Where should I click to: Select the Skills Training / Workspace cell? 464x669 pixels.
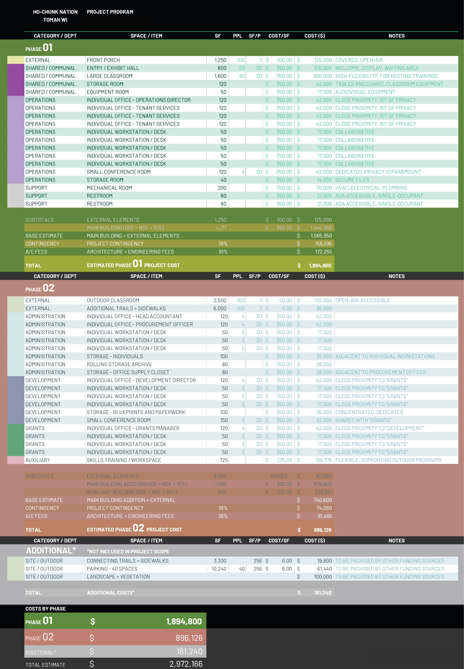(x=124, y=460)
